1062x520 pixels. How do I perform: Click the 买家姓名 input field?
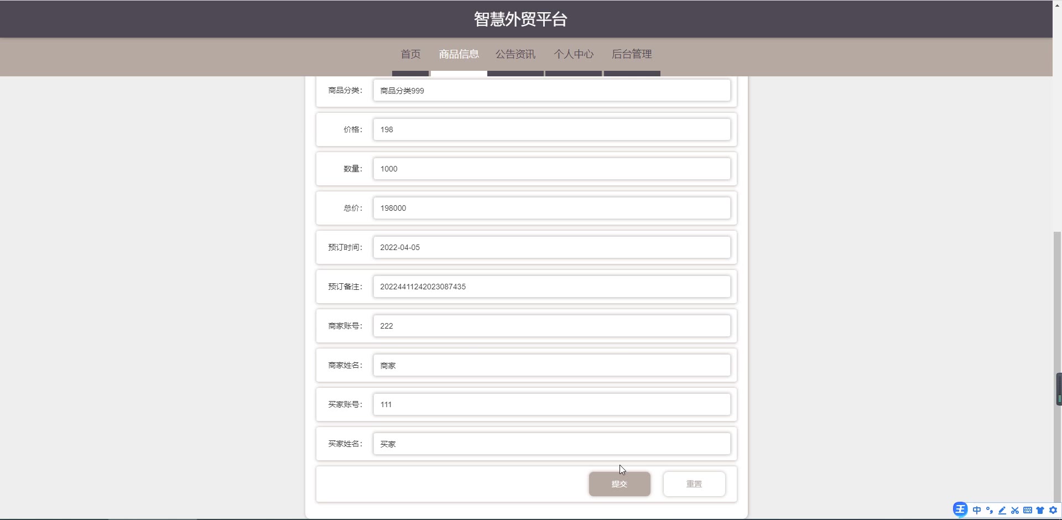tap(552, 444)
